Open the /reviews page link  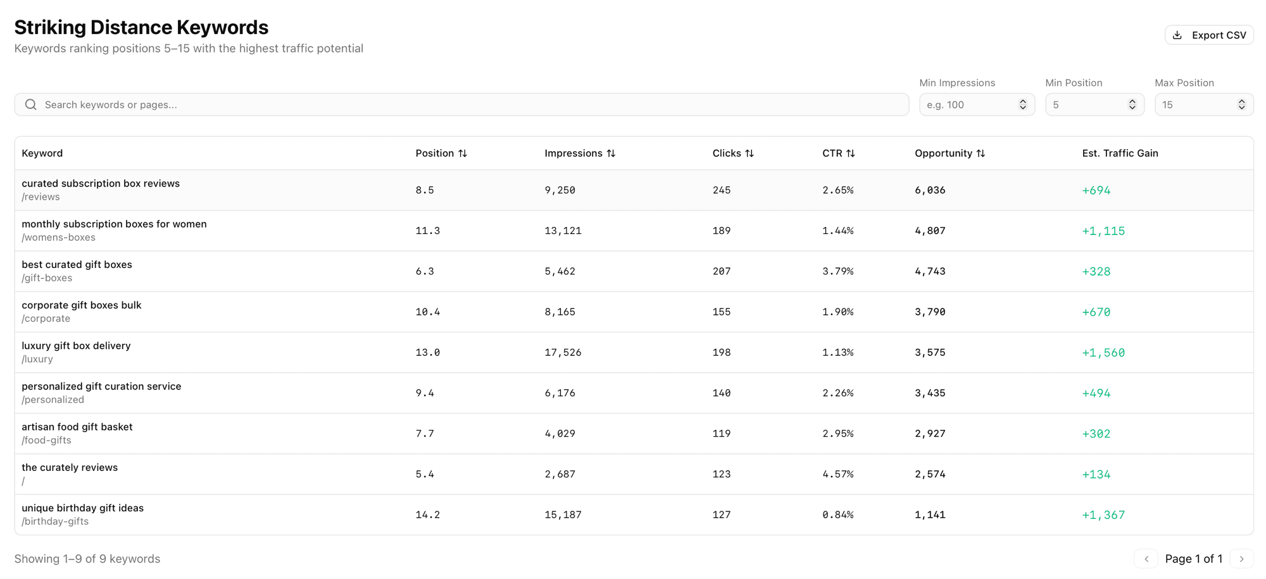41,197
